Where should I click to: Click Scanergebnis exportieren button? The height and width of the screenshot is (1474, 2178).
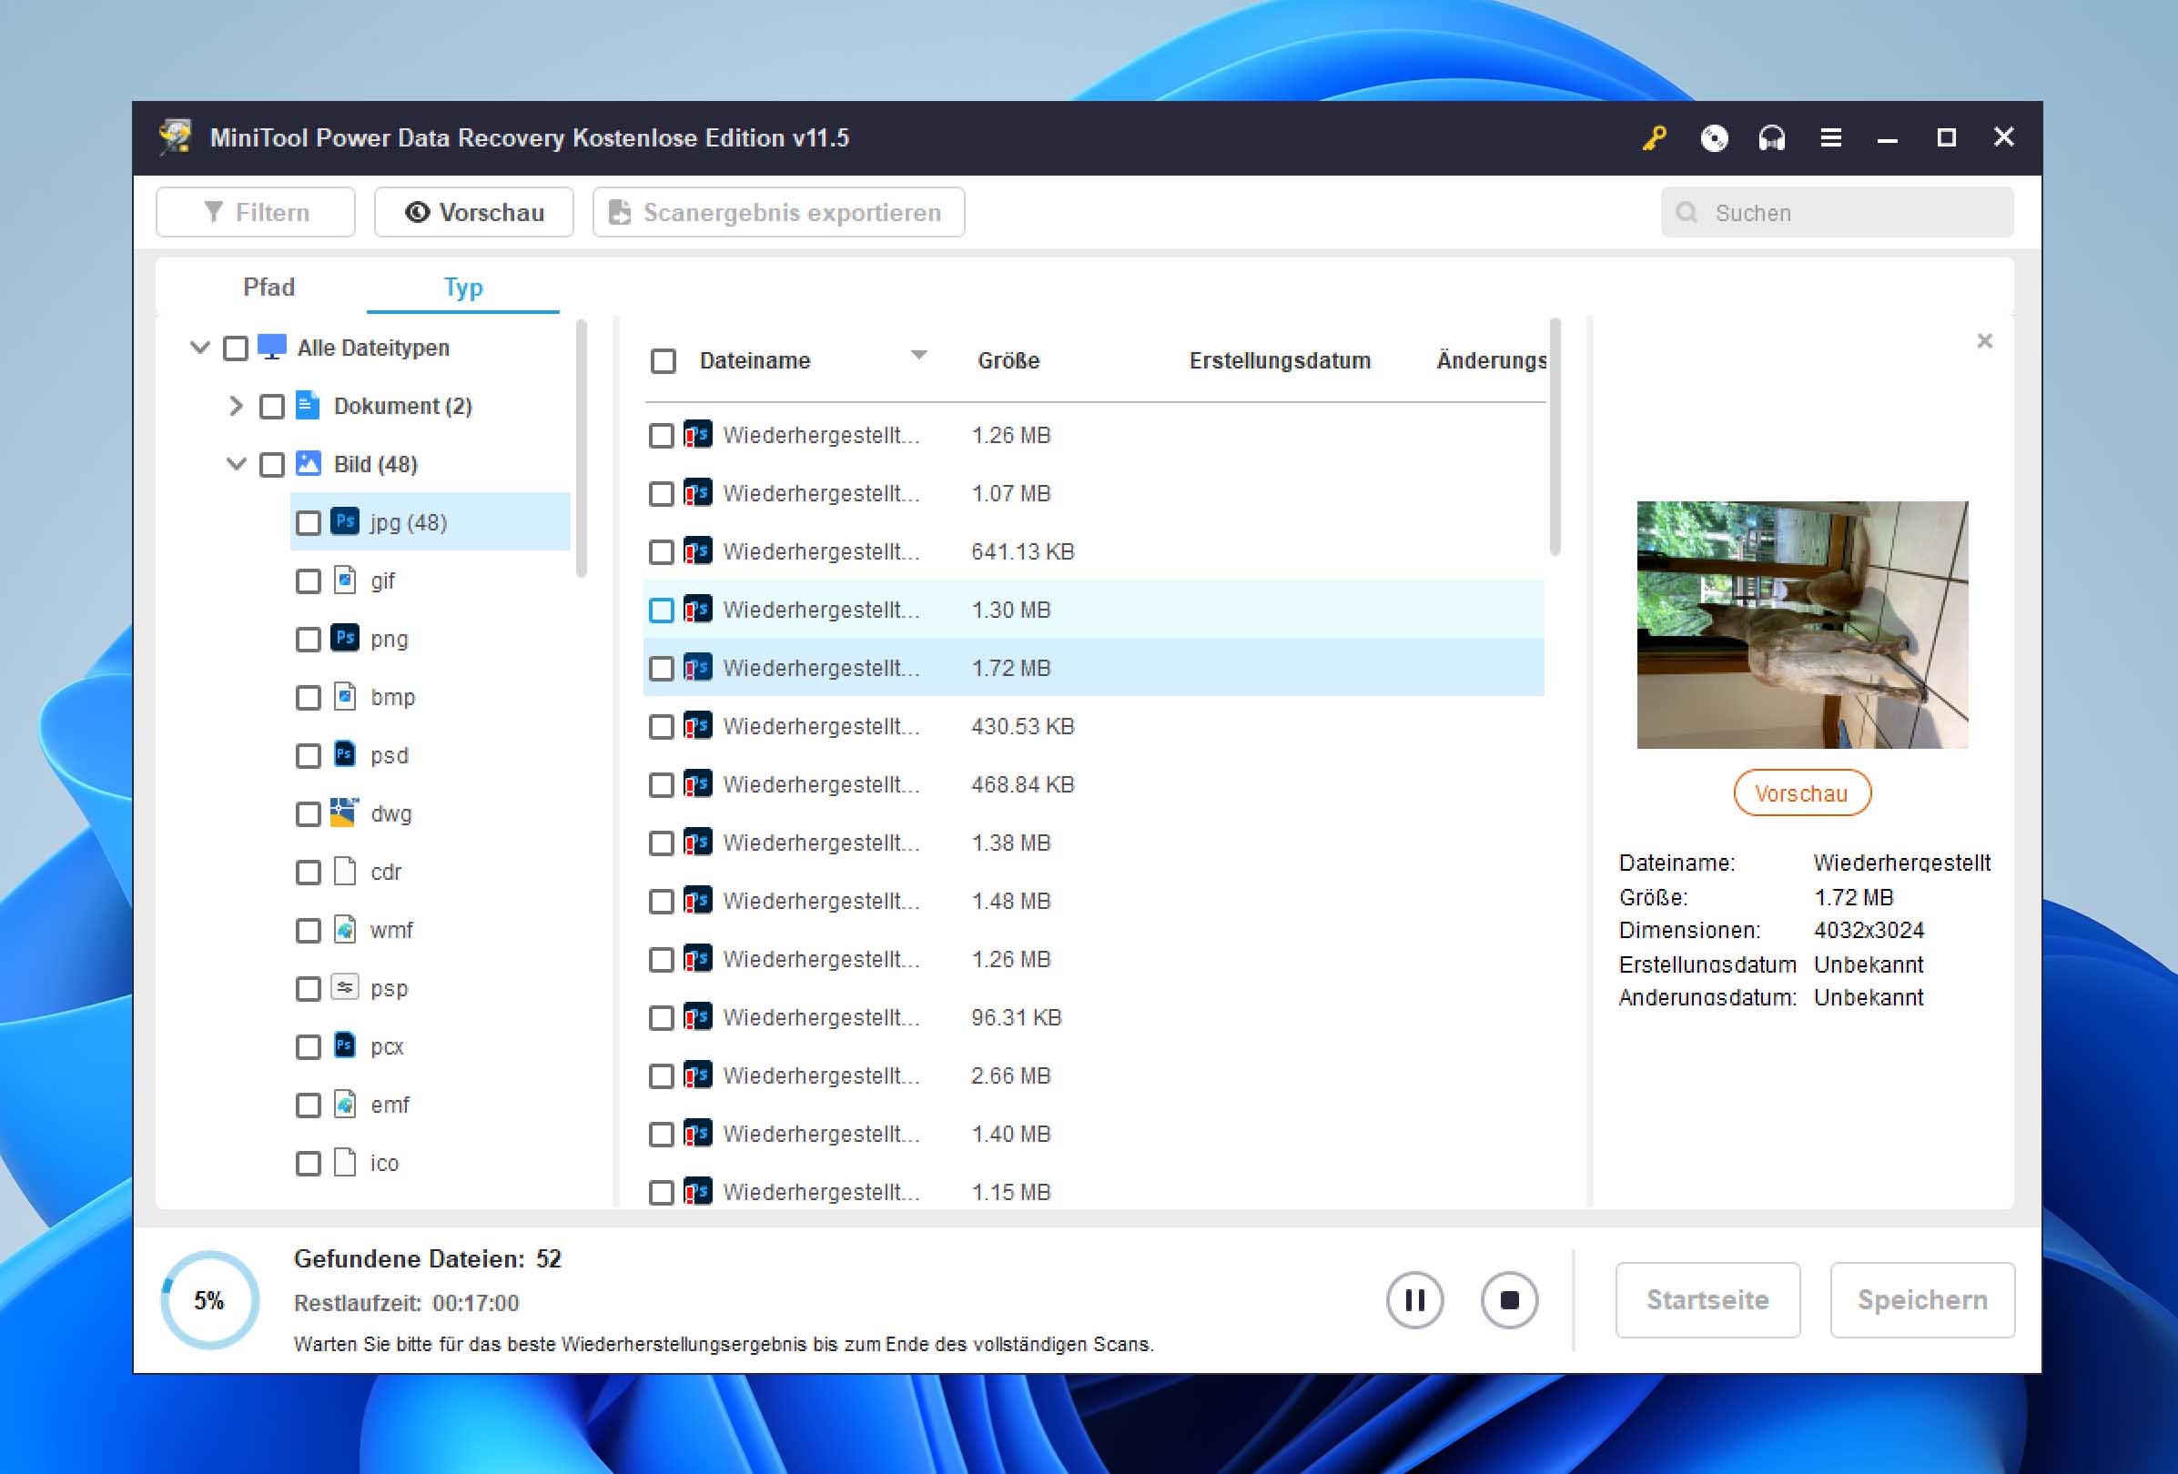coord(779,213)
